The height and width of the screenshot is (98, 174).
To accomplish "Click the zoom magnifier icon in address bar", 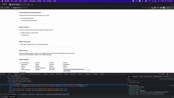I will (x=142, y=8).
